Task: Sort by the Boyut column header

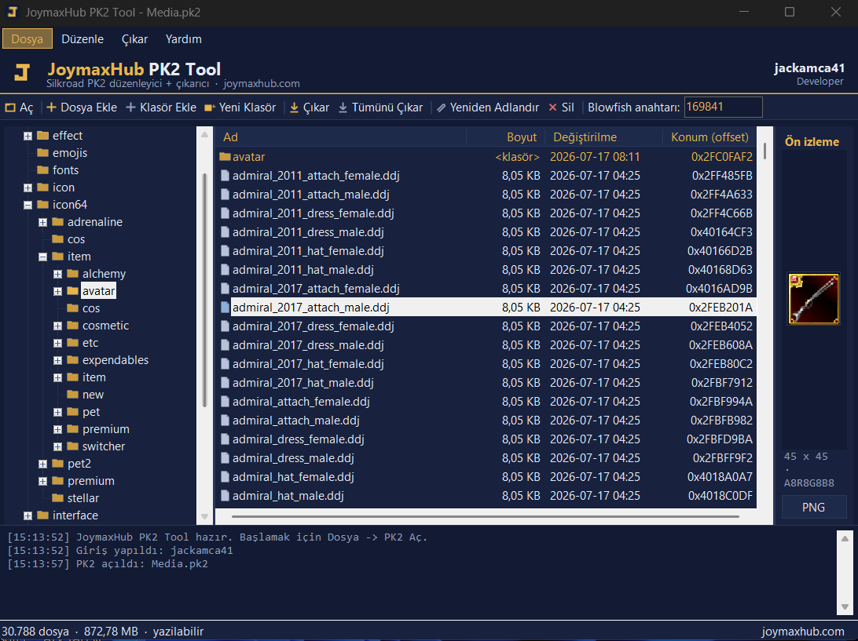Action: (522, 137)
